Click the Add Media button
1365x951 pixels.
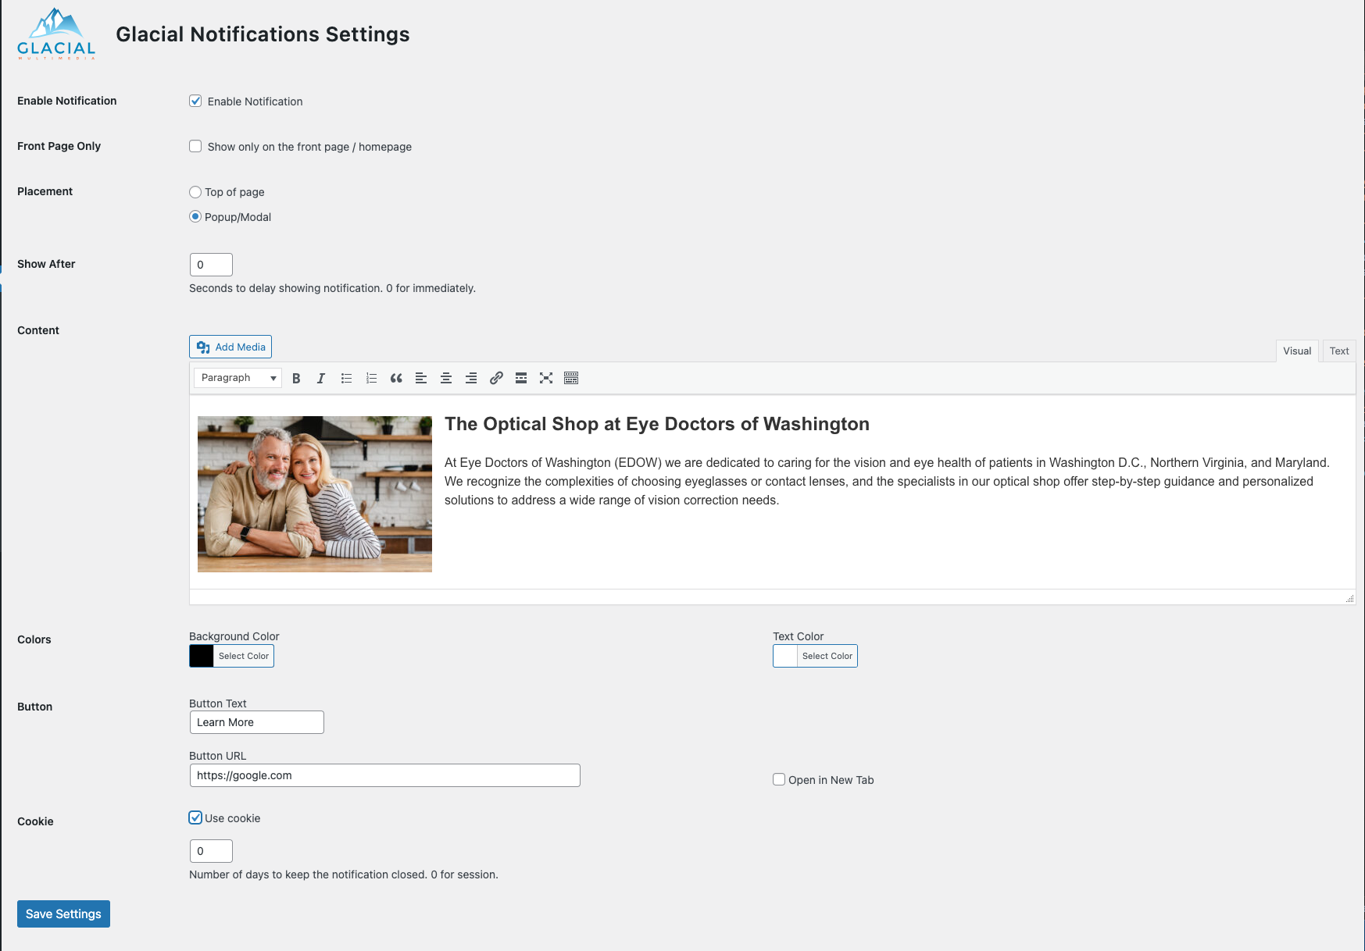[x=230, y=347]
